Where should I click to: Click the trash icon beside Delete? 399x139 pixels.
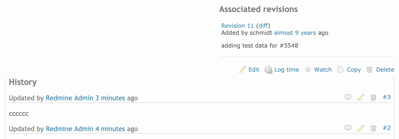369,70
